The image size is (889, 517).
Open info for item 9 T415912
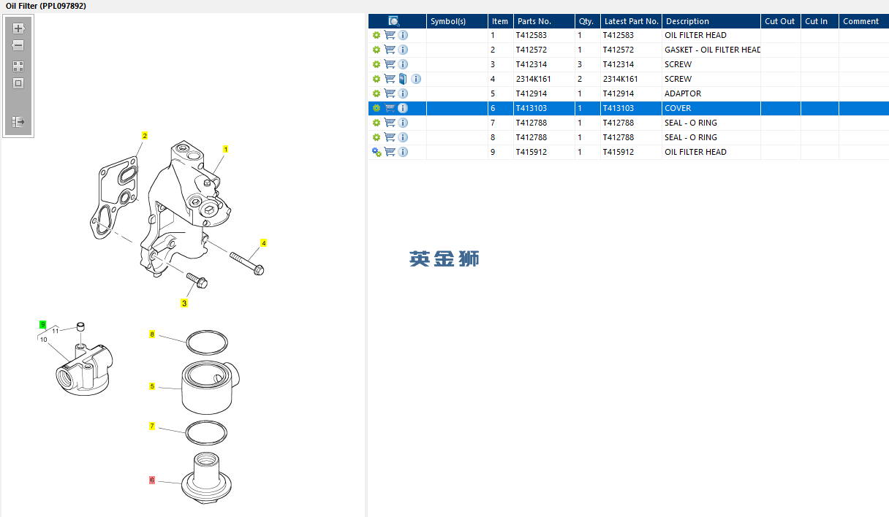tap(403, 152)
